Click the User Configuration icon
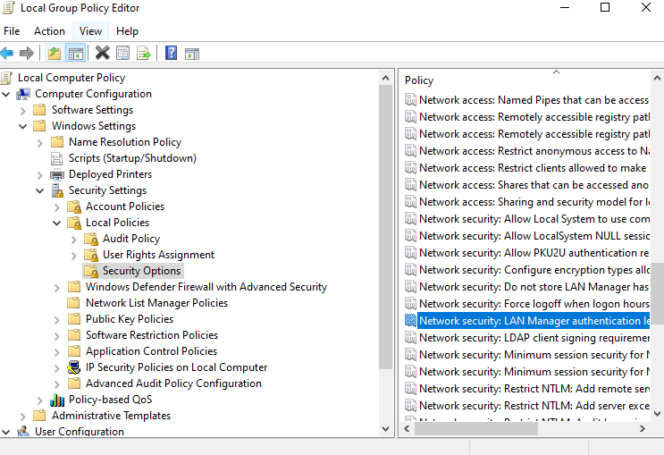The width and height of the screenshot is (664, 455). (23, 431)
